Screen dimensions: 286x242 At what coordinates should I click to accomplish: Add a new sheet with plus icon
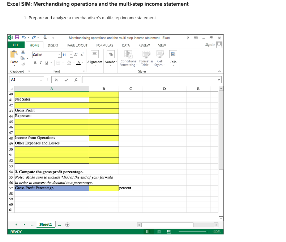(x=67, y=225)
